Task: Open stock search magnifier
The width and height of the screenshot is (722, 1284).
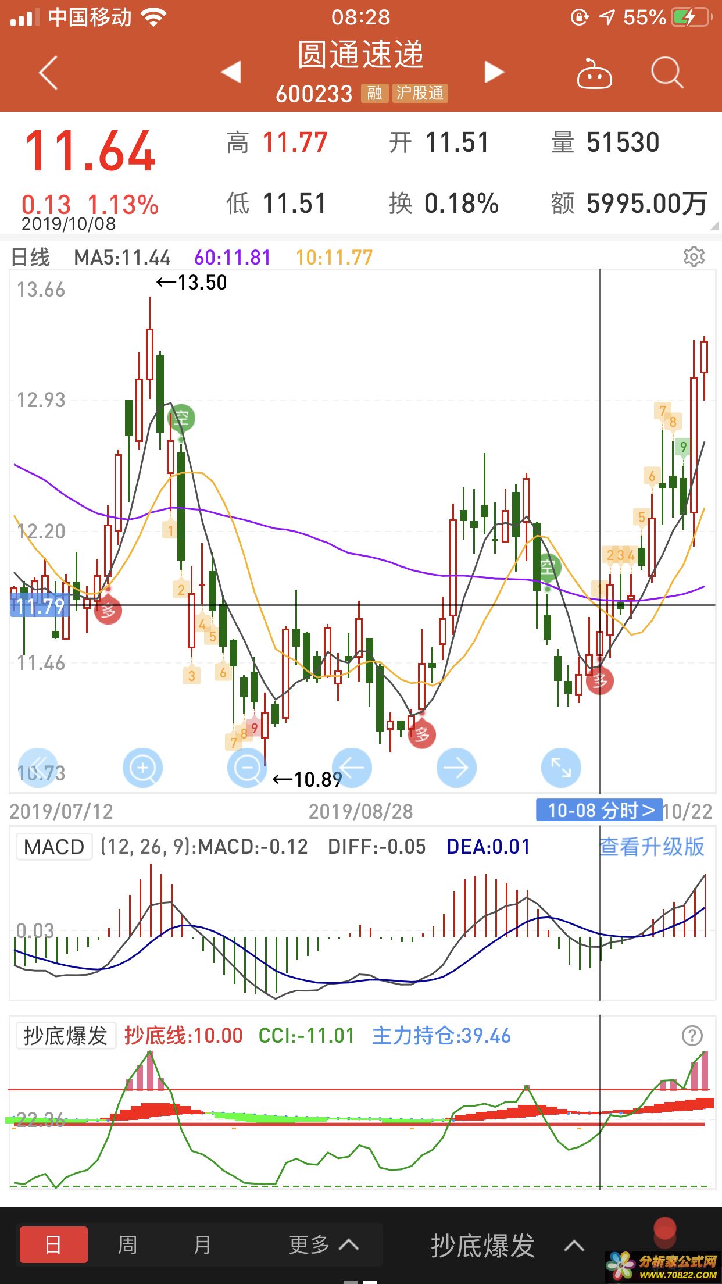Action: (667, 73)
